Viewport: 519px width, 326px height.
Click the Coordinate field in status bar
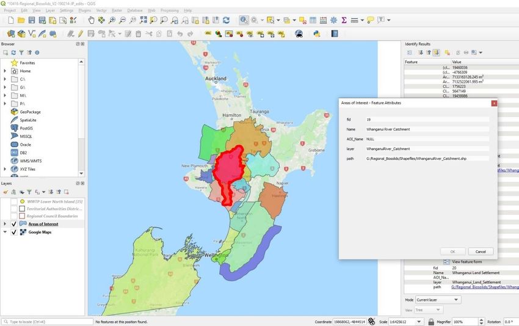click(349, 322)
